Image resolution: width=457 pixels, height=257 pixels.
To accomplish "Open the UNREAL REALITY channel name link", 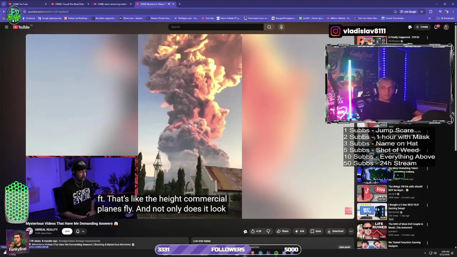I will pos(46,230).
